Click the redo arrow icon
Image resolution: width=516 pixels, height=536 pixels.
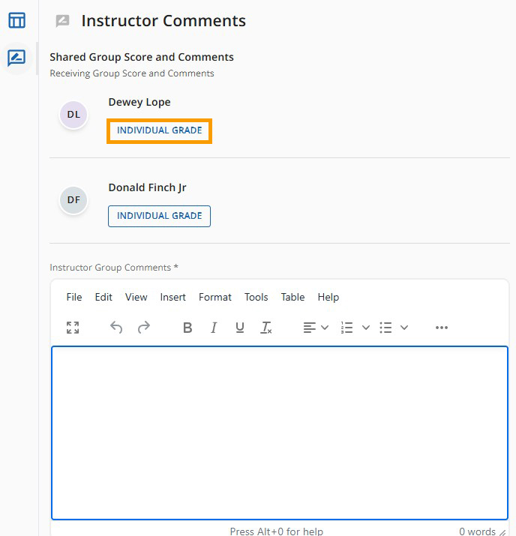[x=143, y=328]
